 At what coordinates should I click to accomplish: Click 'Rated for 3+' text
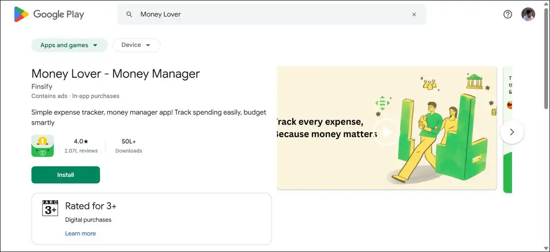tap(91, 206)
